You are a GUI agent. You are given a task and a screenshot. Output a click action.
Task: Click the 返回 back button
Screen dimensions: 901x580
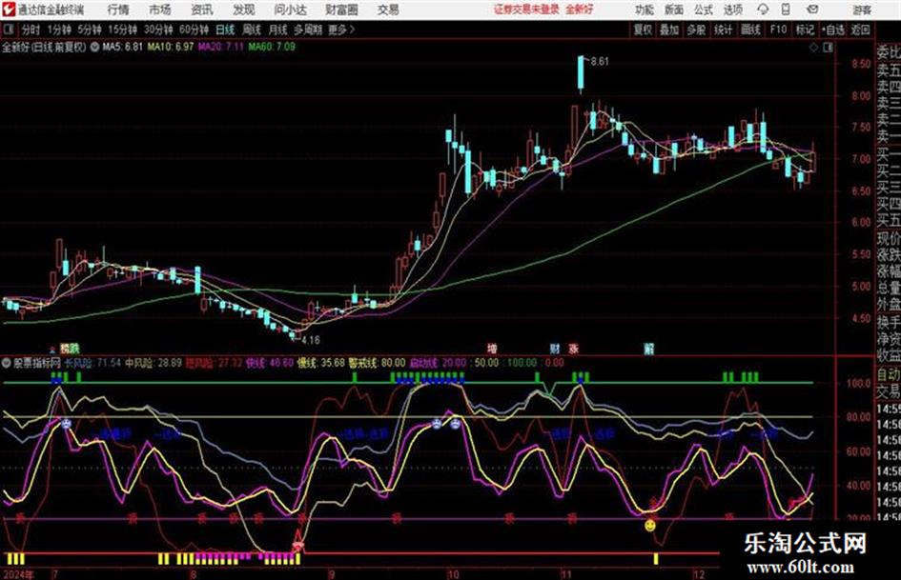pyautogui.click(x=860, y=30)
